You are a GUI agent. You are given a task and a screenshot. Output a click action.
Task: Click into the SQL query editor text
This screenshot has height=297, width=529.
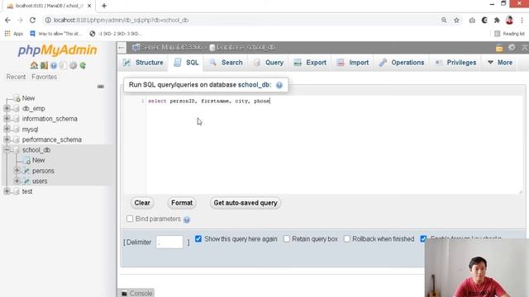[x=209, y=101]
